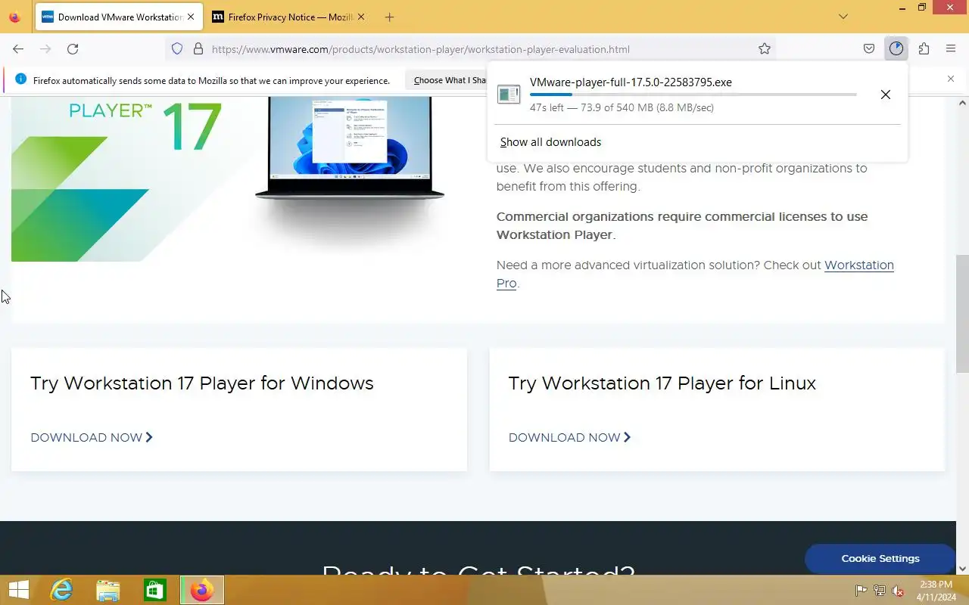Launch Internet Explorer from taskbar
The width and height of the screenshot is (969, 605).
tap(62, 590)
